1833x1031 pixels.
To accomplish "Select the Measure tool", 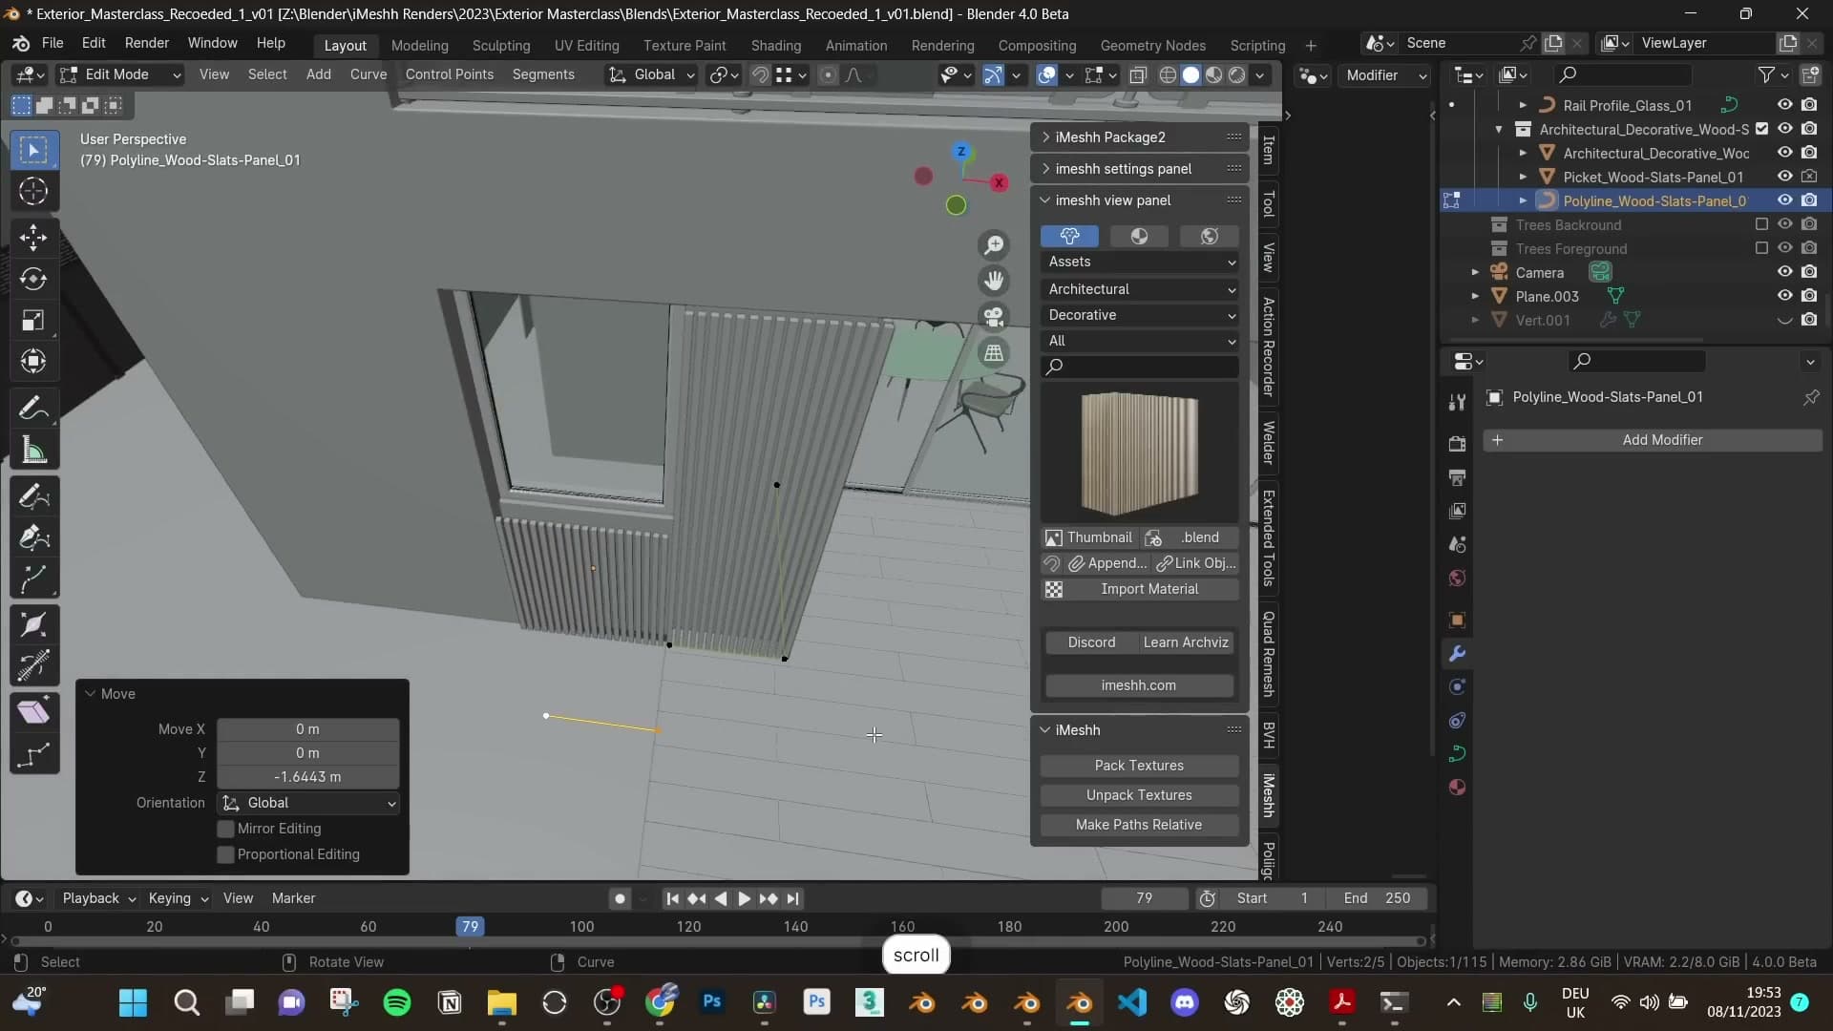I will pyautogui.click(x=33, y=450).
